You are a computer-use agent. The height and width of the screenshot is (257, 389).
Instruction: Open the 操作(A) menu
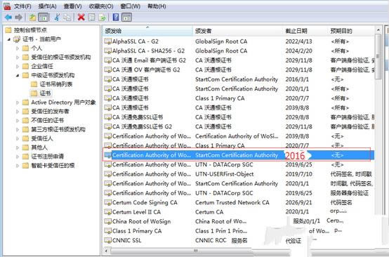pos(47,6)
